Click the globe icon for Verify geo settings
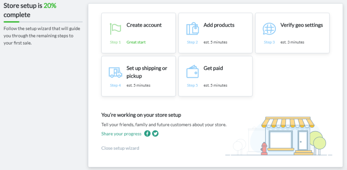The width and height of the screenshot is (347, 170). tap(269, 29)
